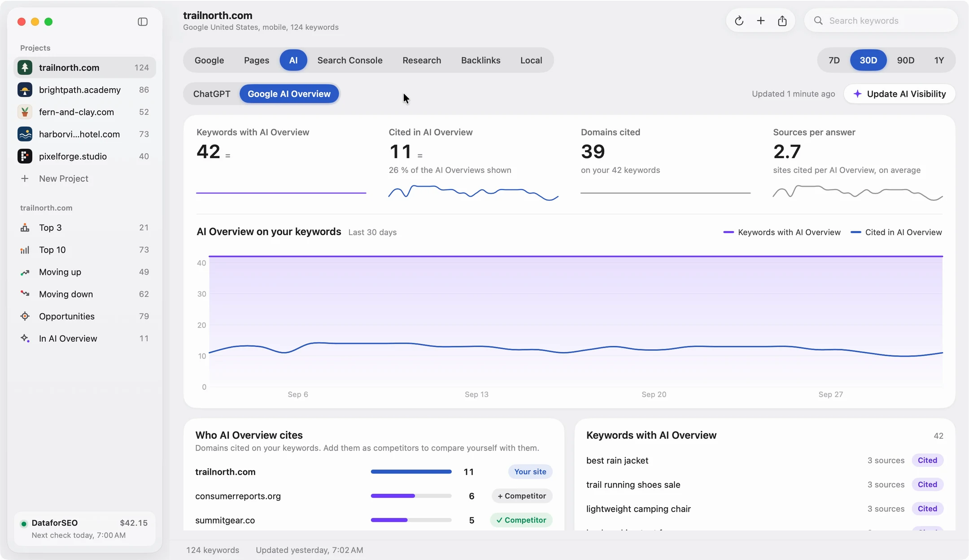Viewport: 969px width, 560px height.
Task: Click the DataforSEO balance status card
Action: click(x=84, y=529)
